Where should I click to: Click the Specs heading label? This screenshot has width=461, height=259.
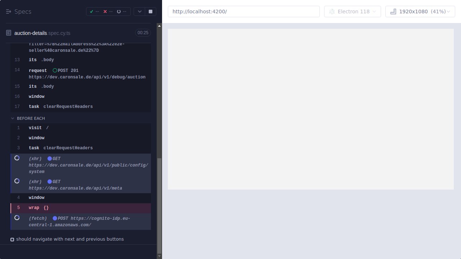pos(22,11)
